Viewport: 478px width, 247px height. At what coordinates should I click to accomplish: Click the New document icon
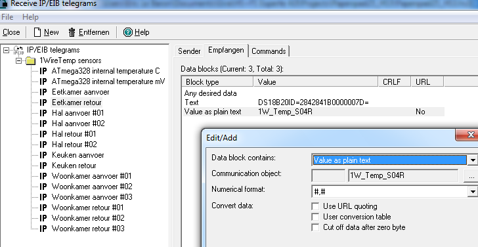[37, 32]
